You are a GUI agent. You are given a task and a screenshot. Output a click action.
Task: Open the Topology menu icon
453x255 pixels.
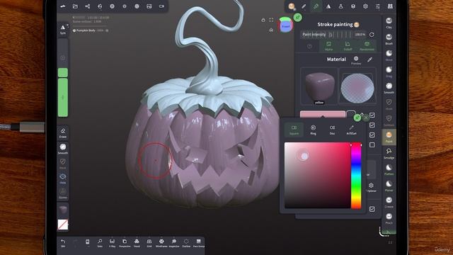100,6
